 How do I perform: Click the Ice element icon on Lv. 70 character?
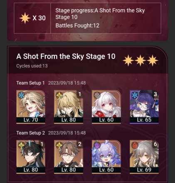tap(21, 95)
